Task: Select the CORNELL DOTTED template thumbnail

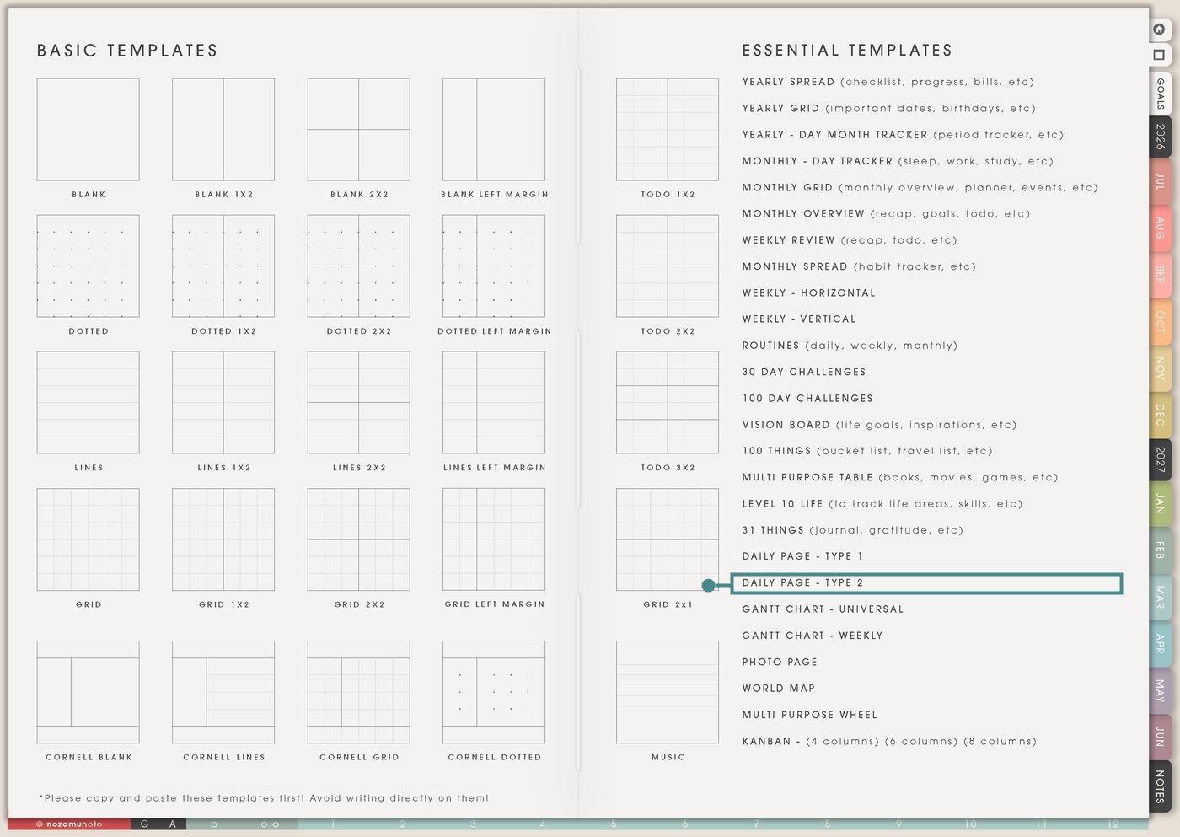Action: click(x=494, y=692)
